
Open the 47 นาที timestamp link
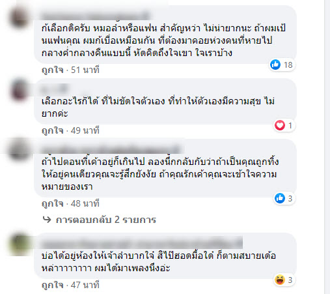tap(85, 285)
